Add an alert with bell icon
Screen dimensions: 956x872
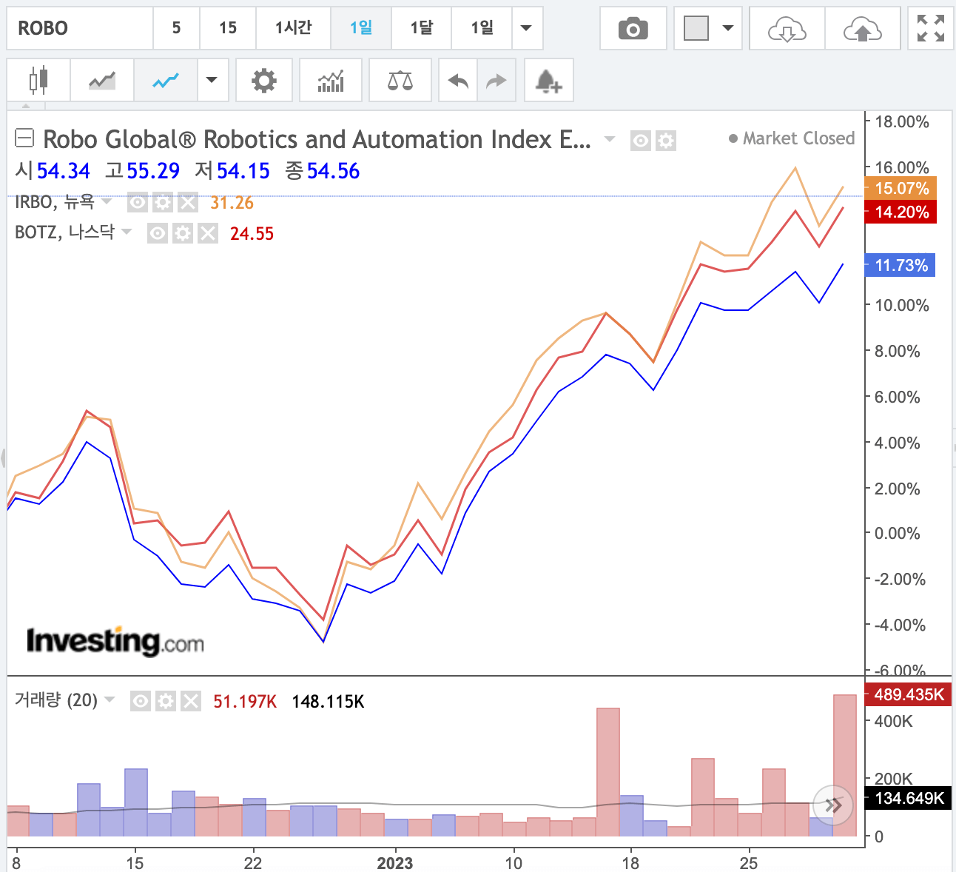[x=548, y=80]
